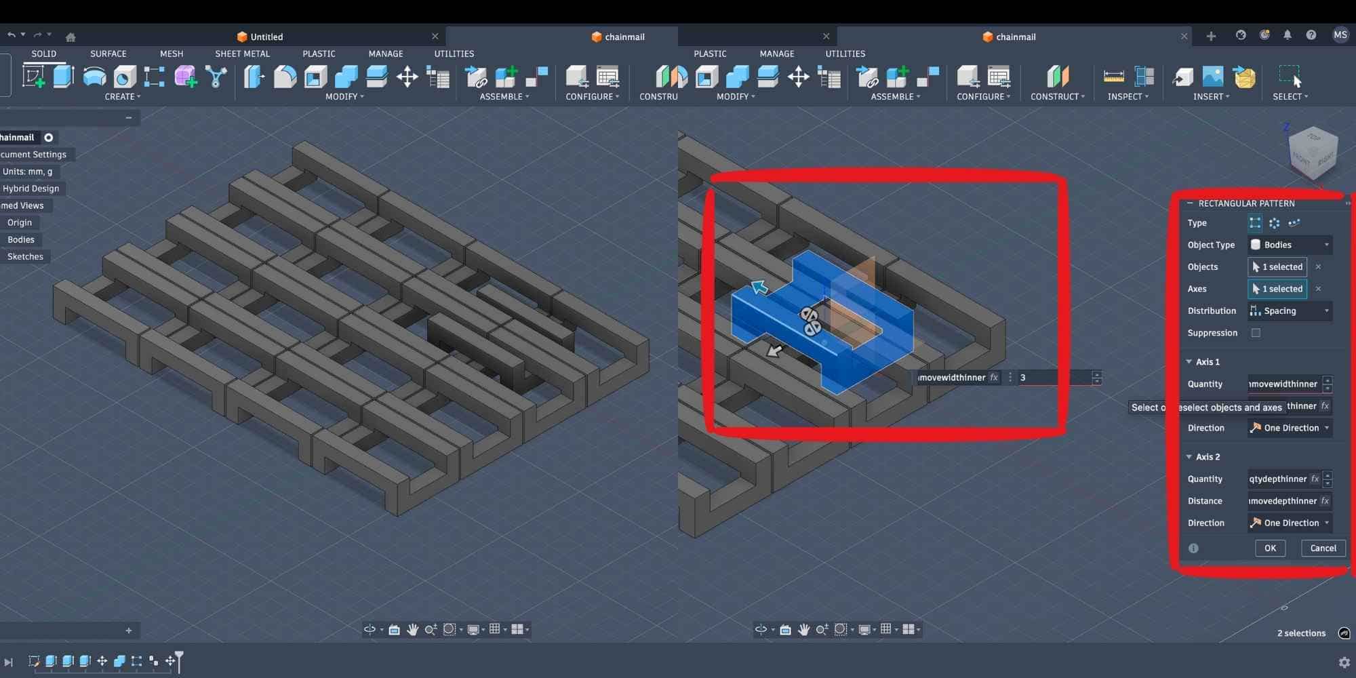Click the ViewCube
This screenshot has width=1356, height=678.
[1313, 153]
